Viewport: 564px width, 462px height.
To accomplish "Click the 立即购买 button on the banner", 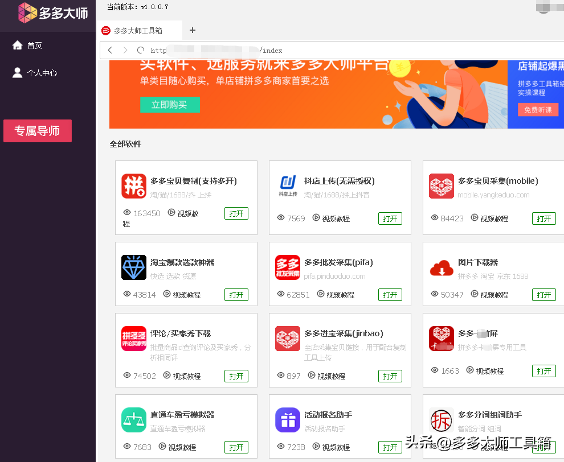I will [170, 104].
